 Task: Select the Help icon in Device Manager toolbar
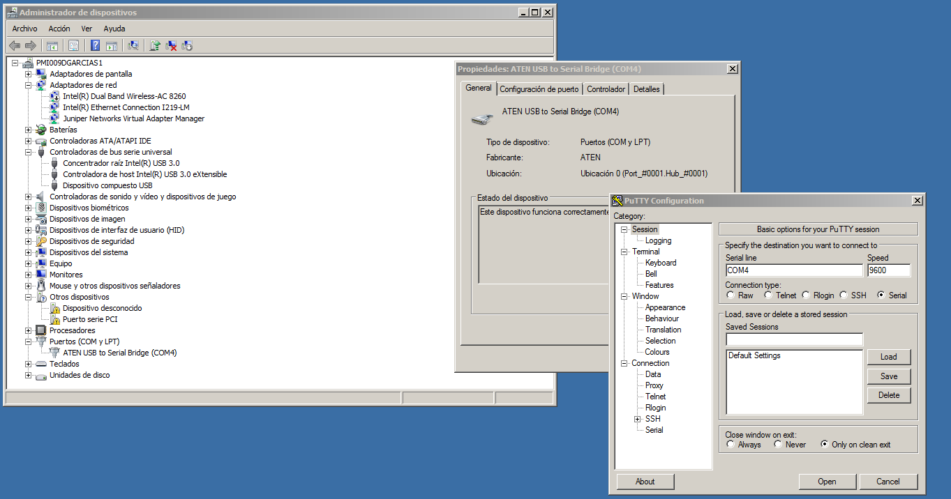[96, 45]
